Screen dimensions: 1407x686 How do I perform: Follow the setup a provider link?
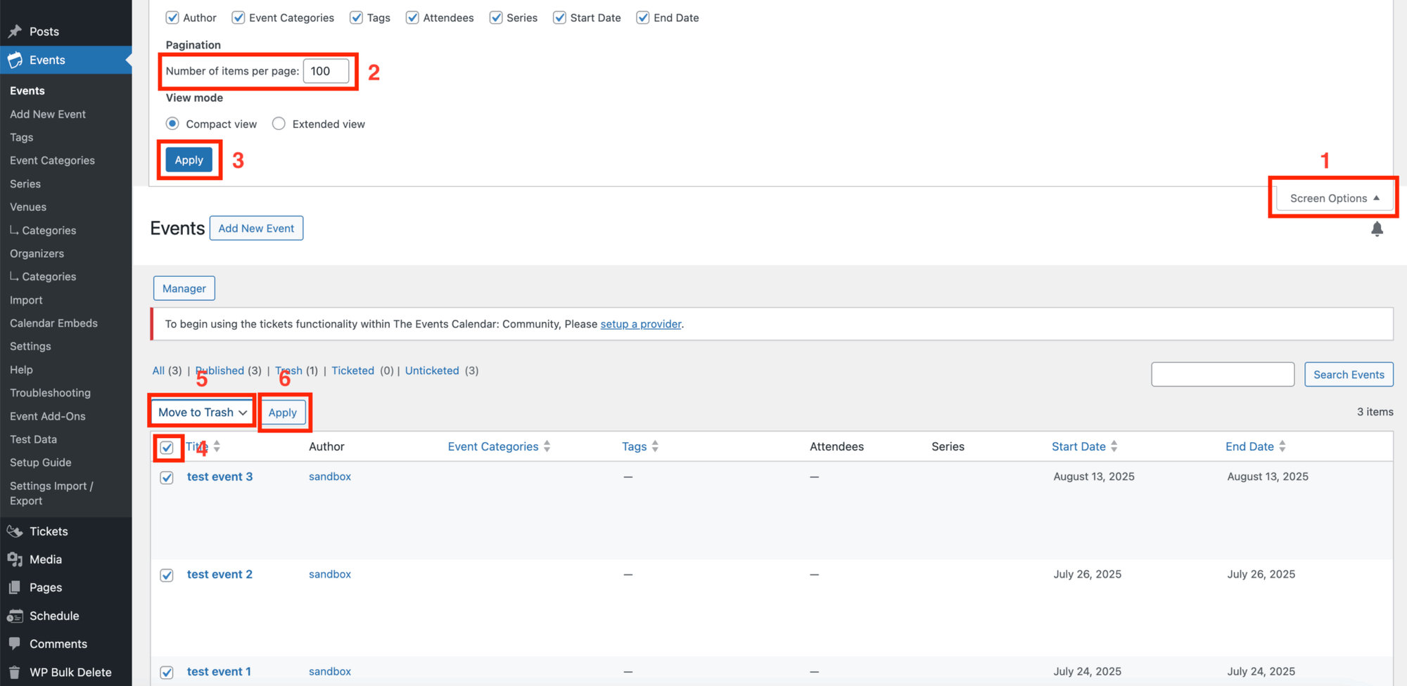tap(640, 324)
